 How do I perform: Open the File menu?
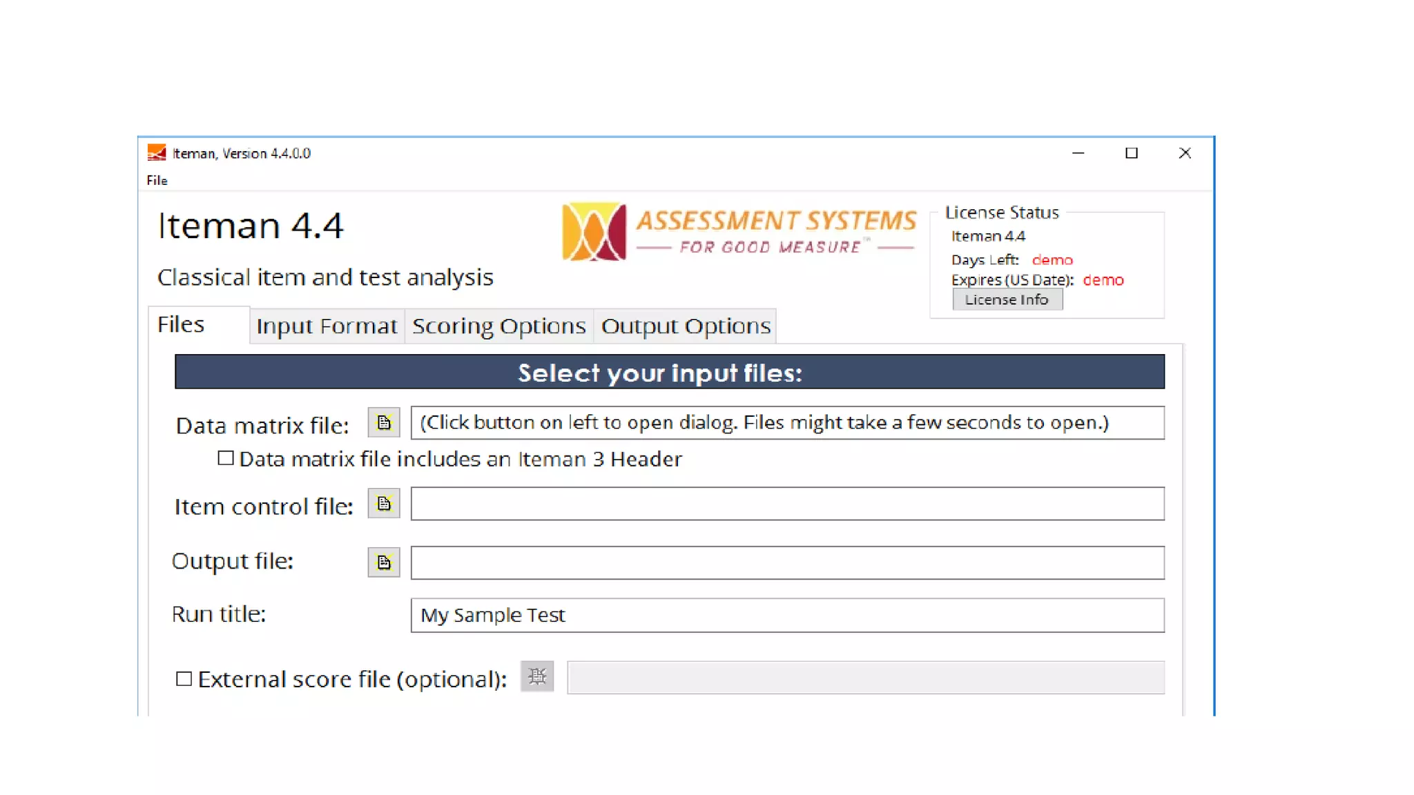click(157, 180)
